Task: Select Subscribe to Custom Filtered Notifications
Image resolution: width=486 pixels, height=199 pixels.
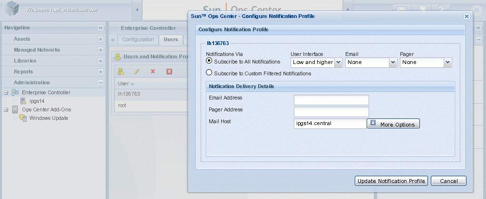Action: 209,72
